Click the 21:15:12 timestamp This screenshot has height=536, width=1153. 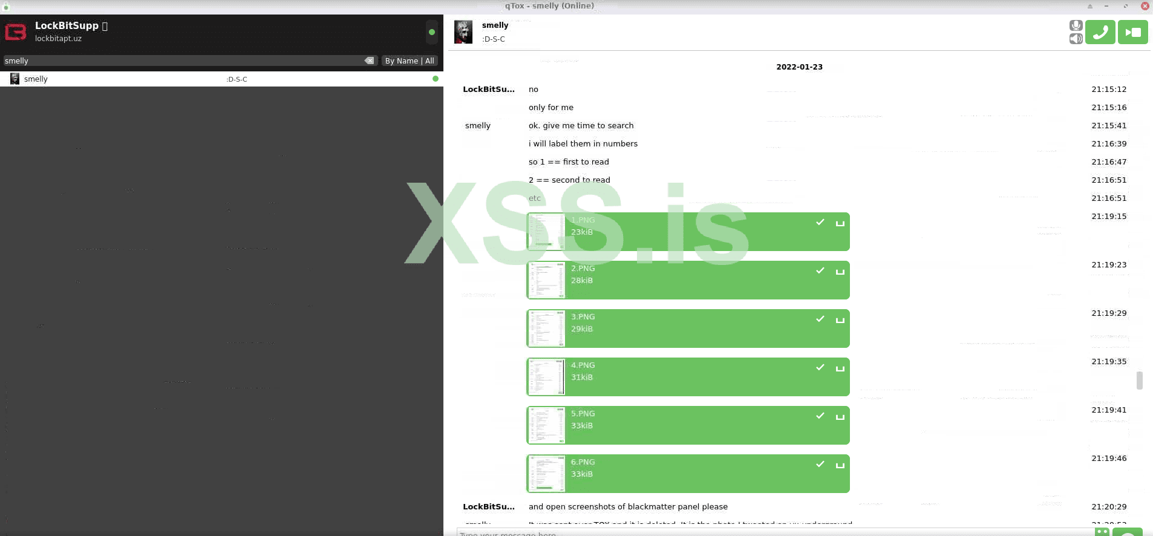[1109, 90]
